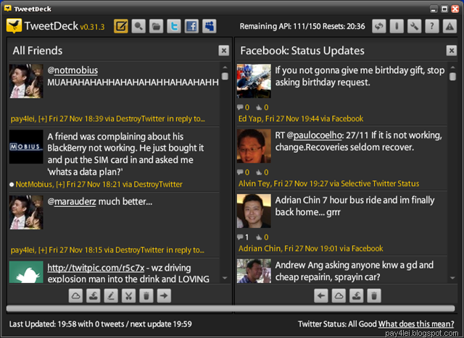Open the search magnifier icon
This screenshot has height=338, width=464.
138,26
